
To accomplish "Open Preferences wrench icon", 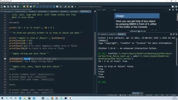I will pyautogui.click(x=66, y=7).
